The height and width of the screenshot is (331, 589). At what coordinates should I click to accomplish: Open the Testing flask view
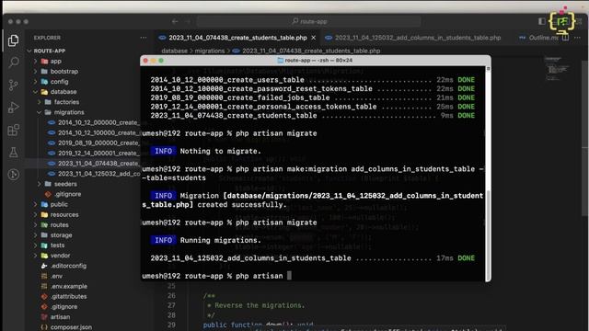[x=14, y=152]
